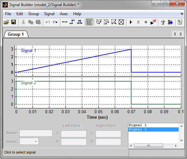The image size is (187, 159).
Task: Open a file with the folder icon
Action: 6,22
